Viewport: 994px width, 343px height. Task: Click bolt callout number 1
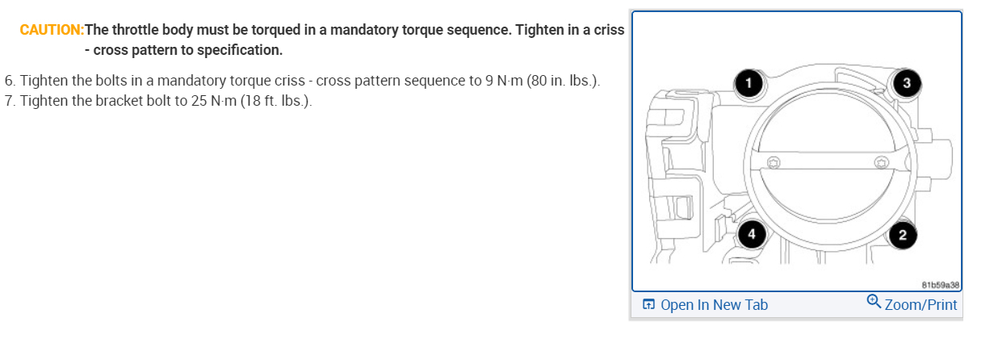[749, 83]
